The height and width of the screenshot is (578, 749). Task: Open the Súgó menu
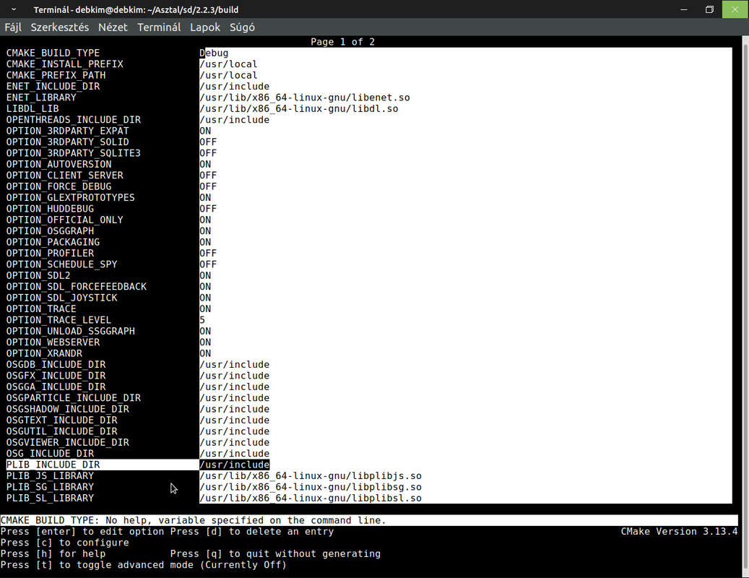(x=242, y=27)
